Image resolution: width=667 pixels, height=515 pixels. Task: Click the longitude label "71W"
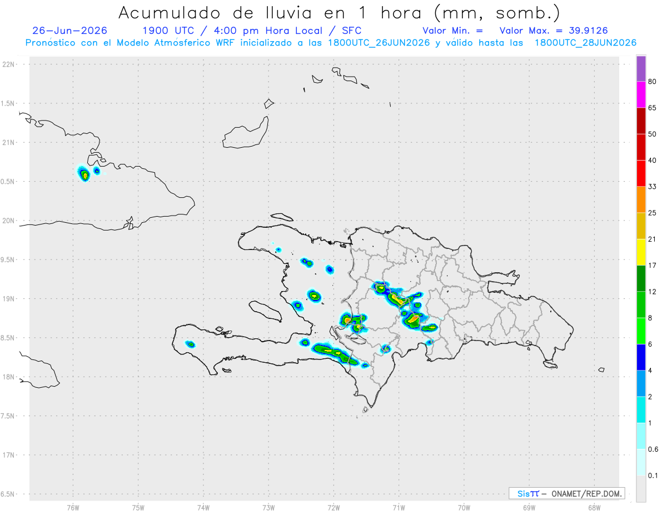pos(399,507)
